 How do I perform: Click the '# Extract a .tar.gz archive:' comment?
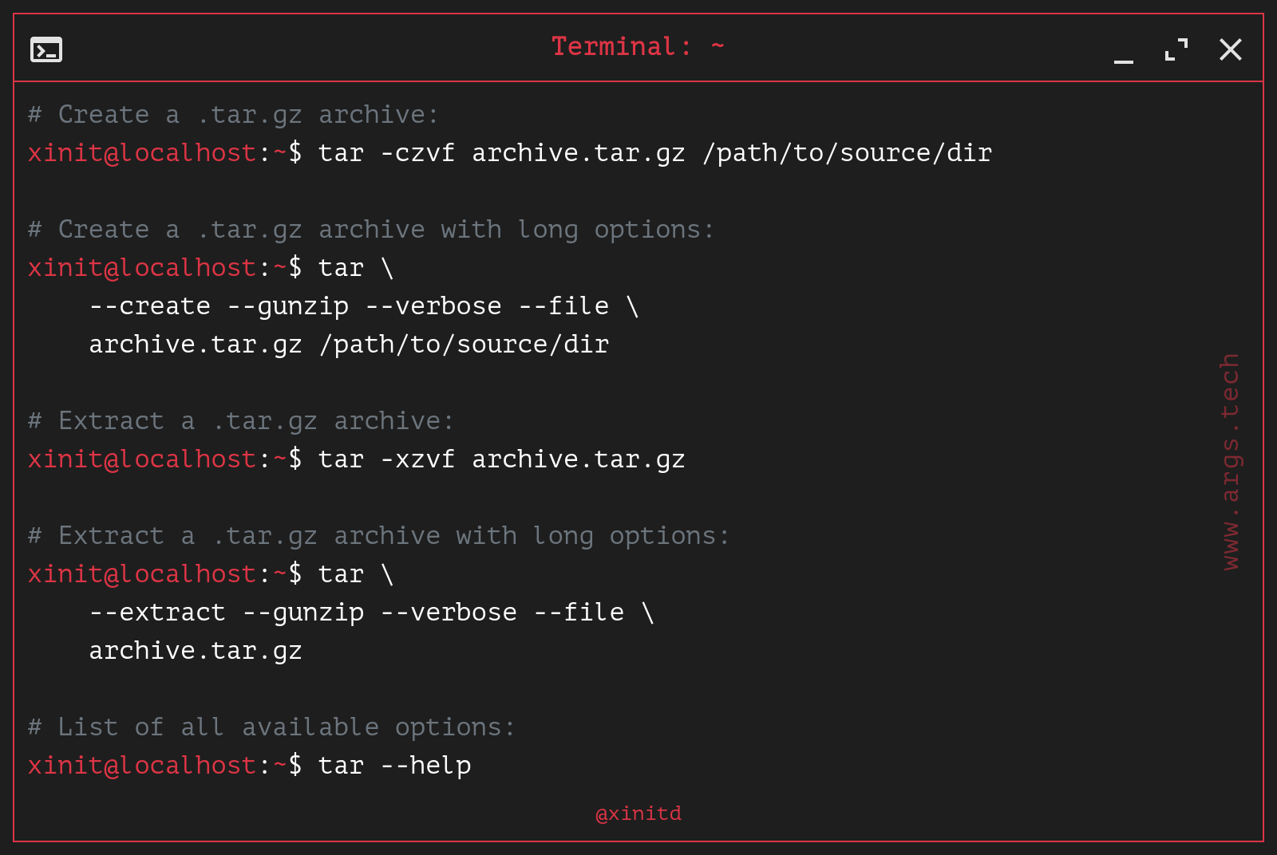coord(240,421)
